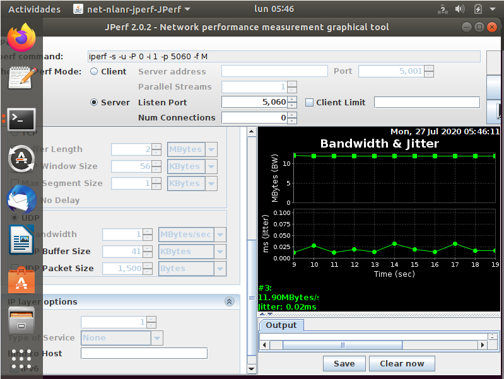The width and height of the screenshot is (504, 379).
Task: Select Server mode radio button
Action: click(94, 103)
